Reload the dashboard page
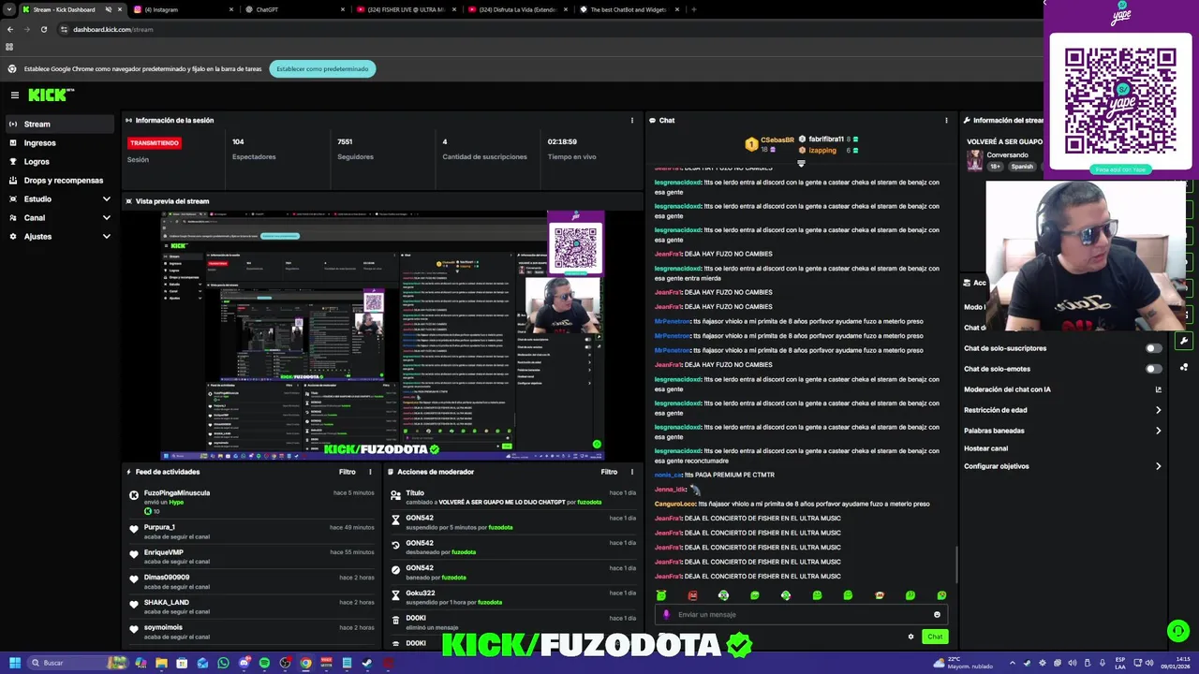This screenshot has width=1199, height=674. click(43, 29)
